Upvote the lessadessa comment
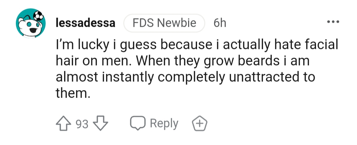 point(63,123)
